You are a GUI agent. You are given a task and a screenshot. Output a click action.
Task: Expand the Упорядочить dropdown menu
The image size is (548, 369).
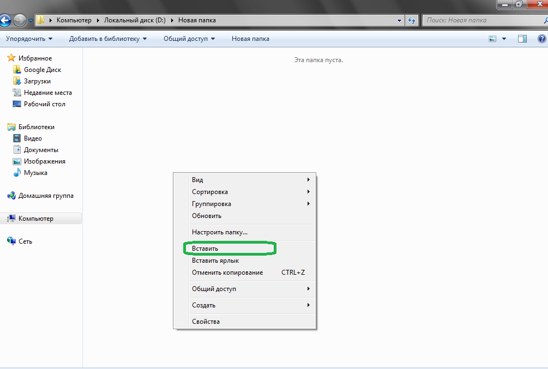pyautogui.click(x=29, y=39)
